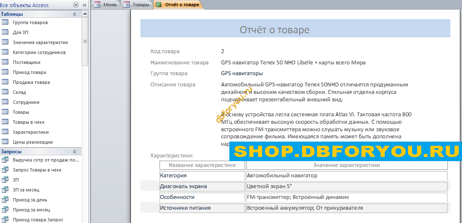Click the Характеристики table icon
Screen dimensions: 462x223
click(5, 132)
